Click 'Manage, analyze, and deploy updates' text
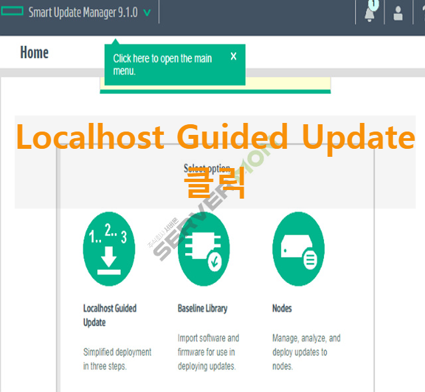This screenshot has width=425, height=392. tap(306, 352)
